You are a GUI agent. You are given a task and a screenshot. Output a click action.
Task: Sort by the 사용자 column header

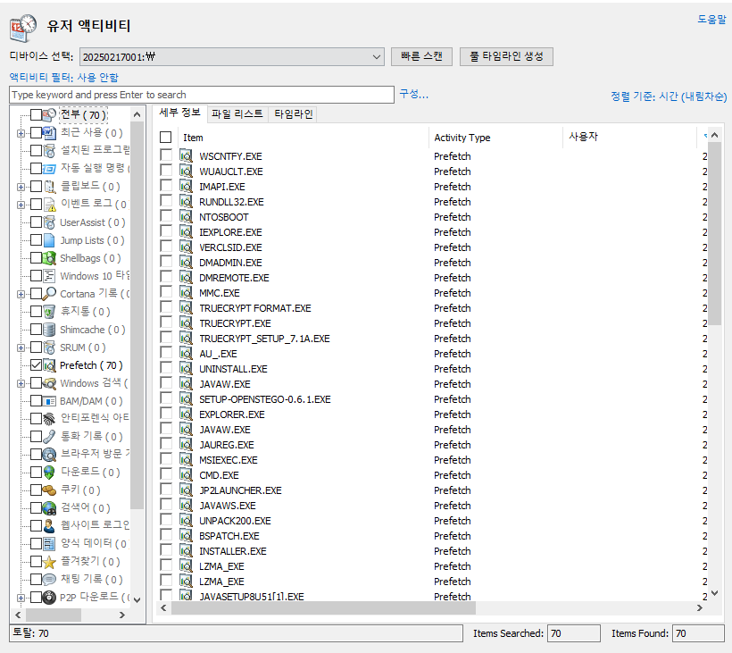click(629, 138)
